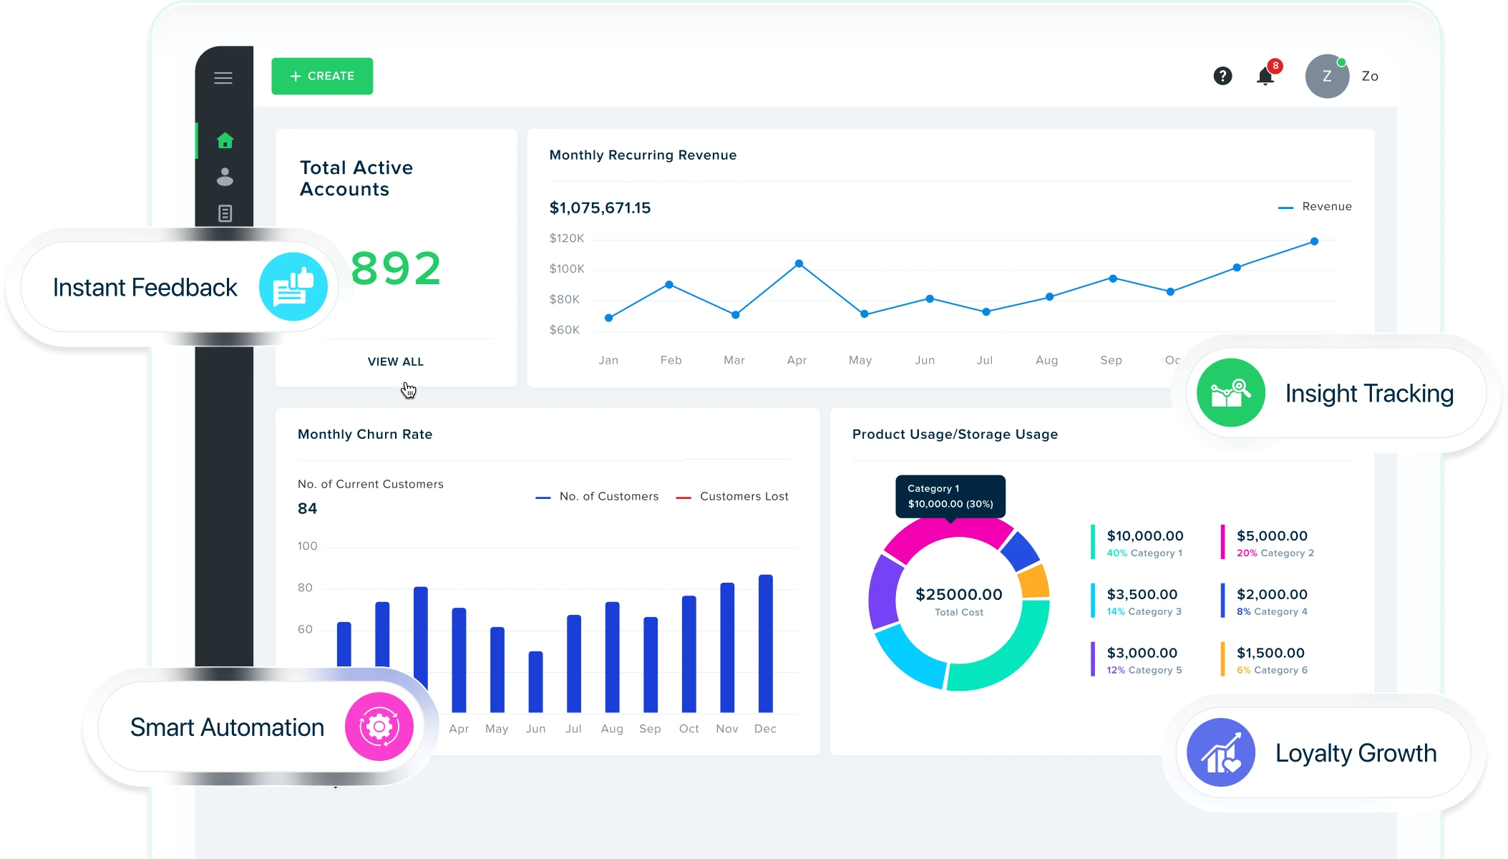The width and height of the screenshot is (1508, 859).
Task: Select the Smart Automation gear icon
Action: 380,726
